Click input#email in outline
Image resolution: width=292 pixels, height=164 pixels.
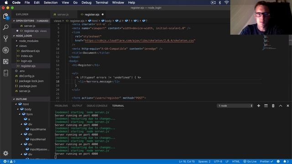(37, 139)
